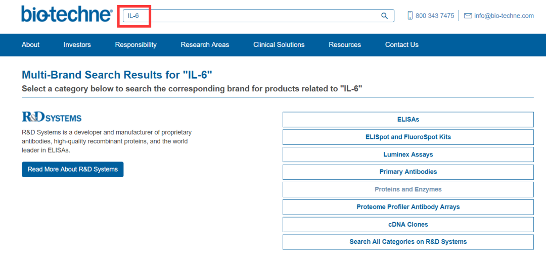
Task: Click the info@bio-techne.com email link
Action: point(504,16)
